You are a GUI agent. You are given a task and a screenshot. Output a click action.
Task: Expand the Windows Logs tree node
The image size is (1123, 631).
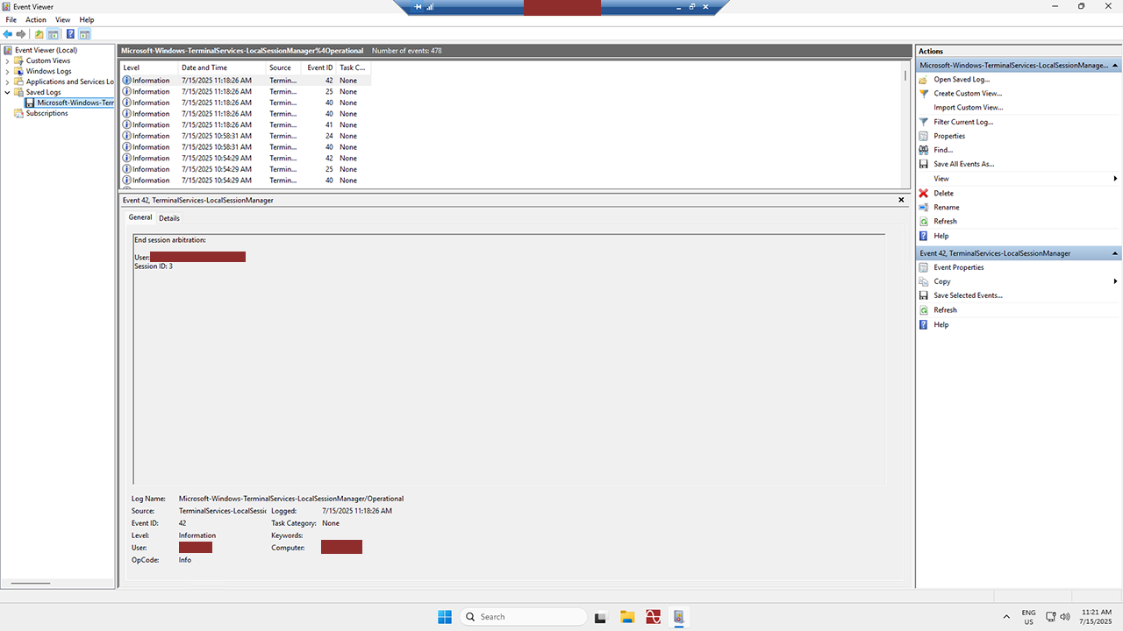[x=7, y=71]
